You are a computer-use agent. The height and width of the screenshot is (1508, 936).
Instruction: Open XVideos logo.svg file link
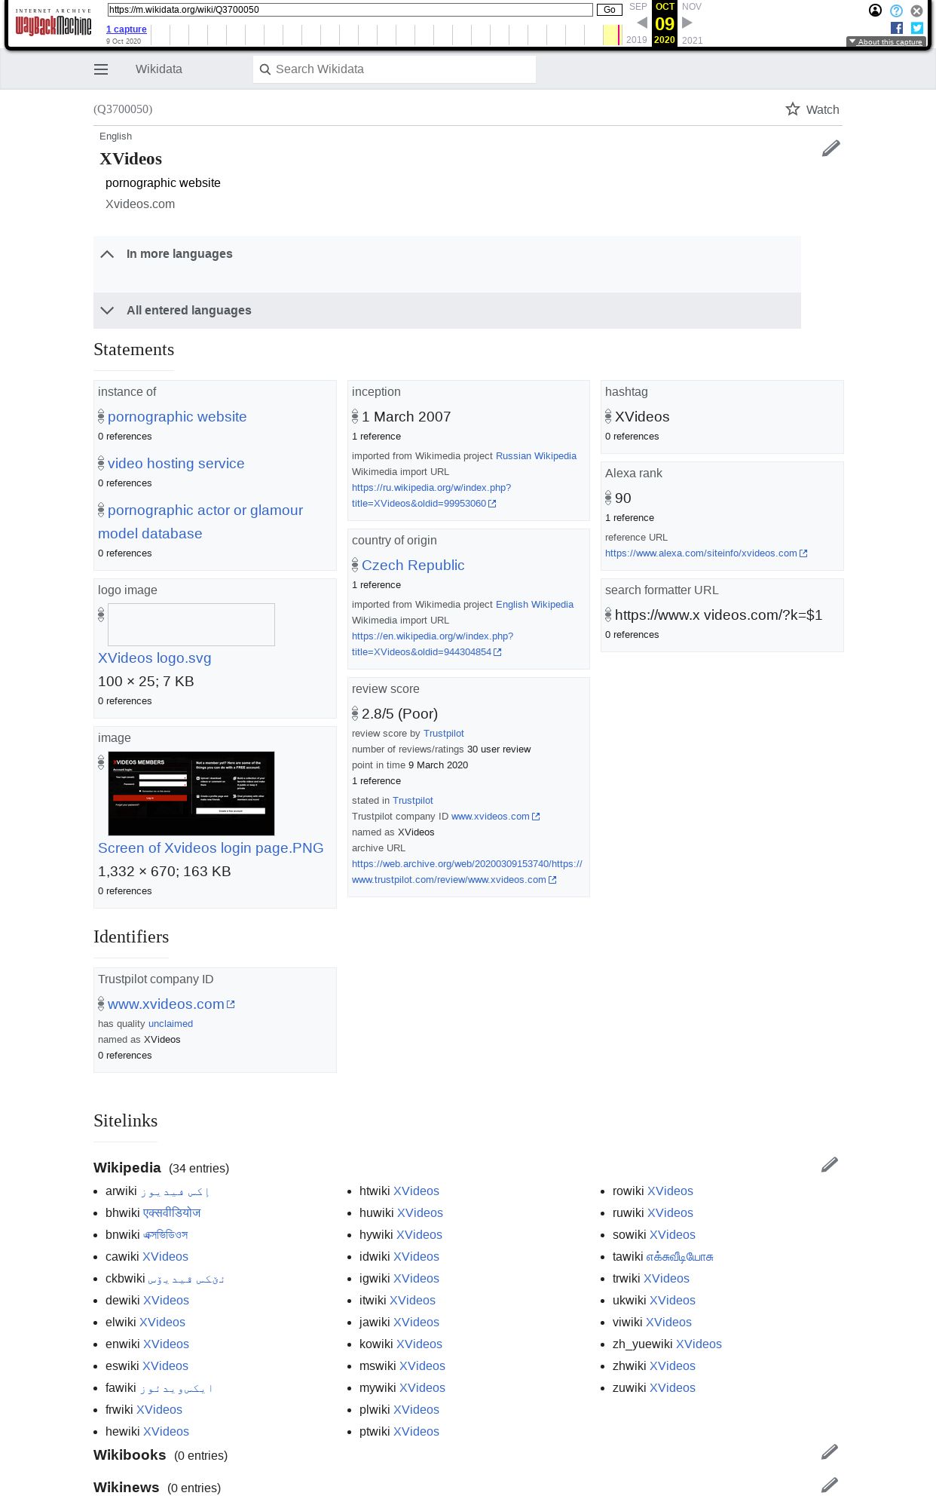pyautogui.click(x=154, y=657)
